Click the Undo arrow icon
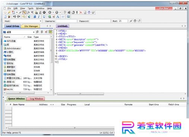This screenshot has width=189, height=137. coord(15,16)
